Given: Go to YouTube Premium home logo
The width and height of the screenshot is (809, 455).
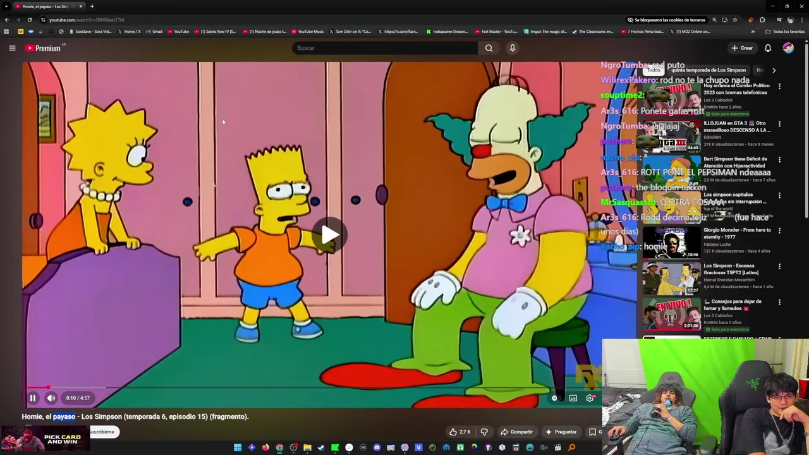Looking at the screenshot, I should 43,48.
